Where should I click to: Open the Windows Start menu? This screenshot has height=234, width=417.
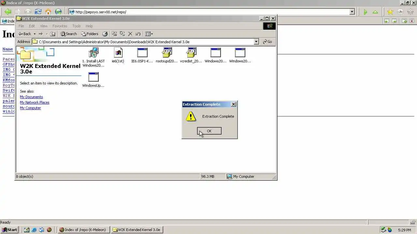click(x=10, y=230)
